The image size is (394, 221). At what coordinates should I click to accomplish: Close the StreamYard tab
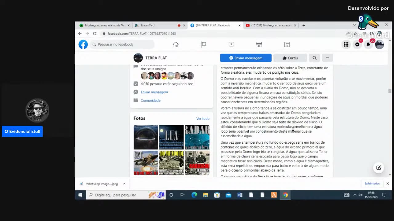[184, 25]
